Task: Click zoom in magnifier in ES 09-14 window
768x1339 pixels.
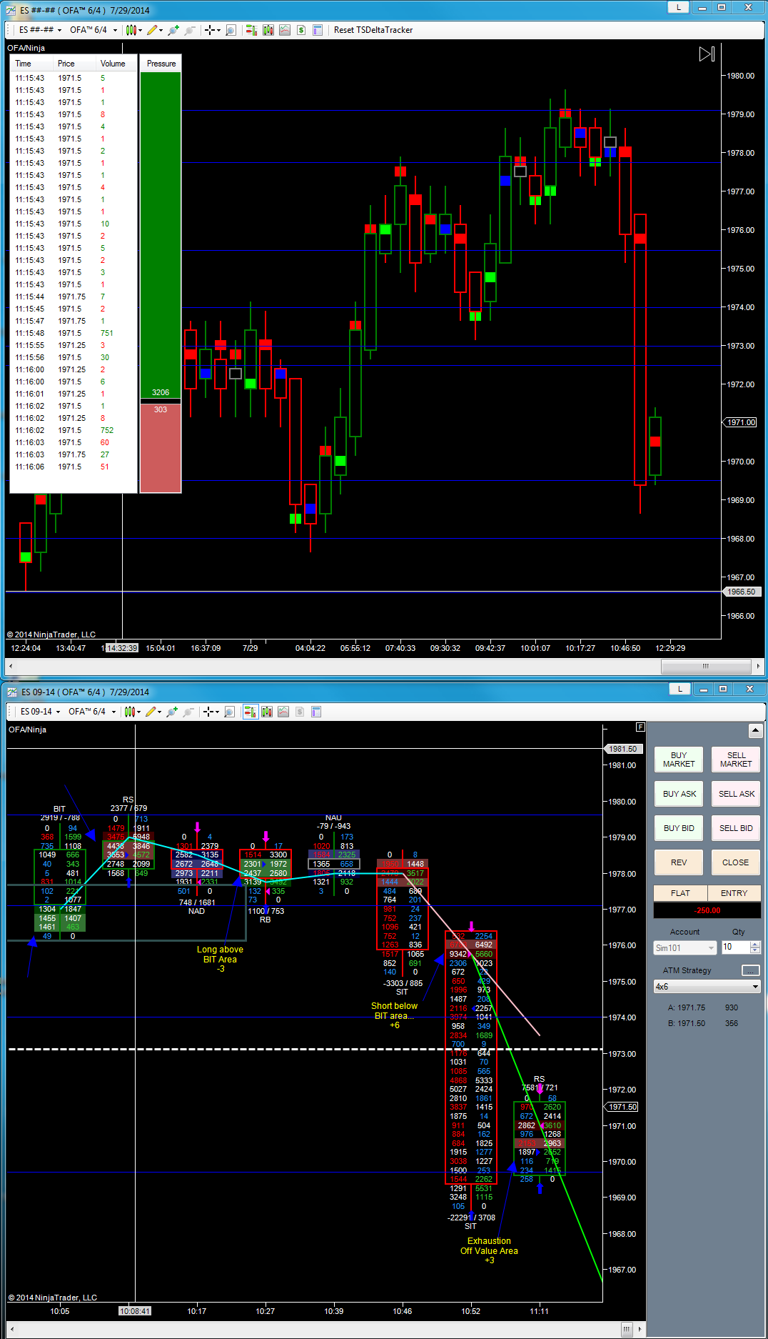Action: click(172, 712)
